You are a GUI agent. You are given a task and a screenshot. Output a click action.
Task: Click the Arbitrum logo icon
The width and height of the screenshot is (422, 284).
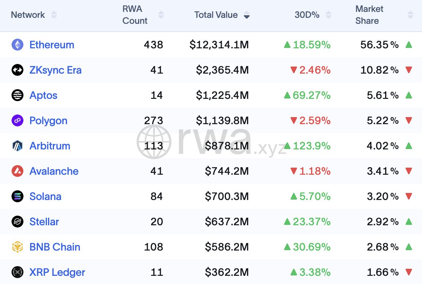pos(17,146)
